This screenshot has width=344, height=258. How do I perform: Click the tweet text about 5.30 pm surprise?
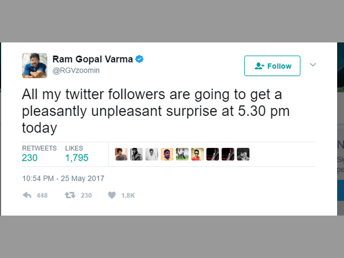(x=152, y=109)
